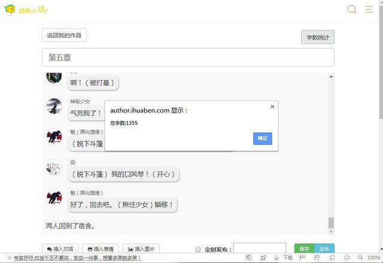Click the scheduled publish time input field
Screen dimensions: 383x263
[258, 249]
